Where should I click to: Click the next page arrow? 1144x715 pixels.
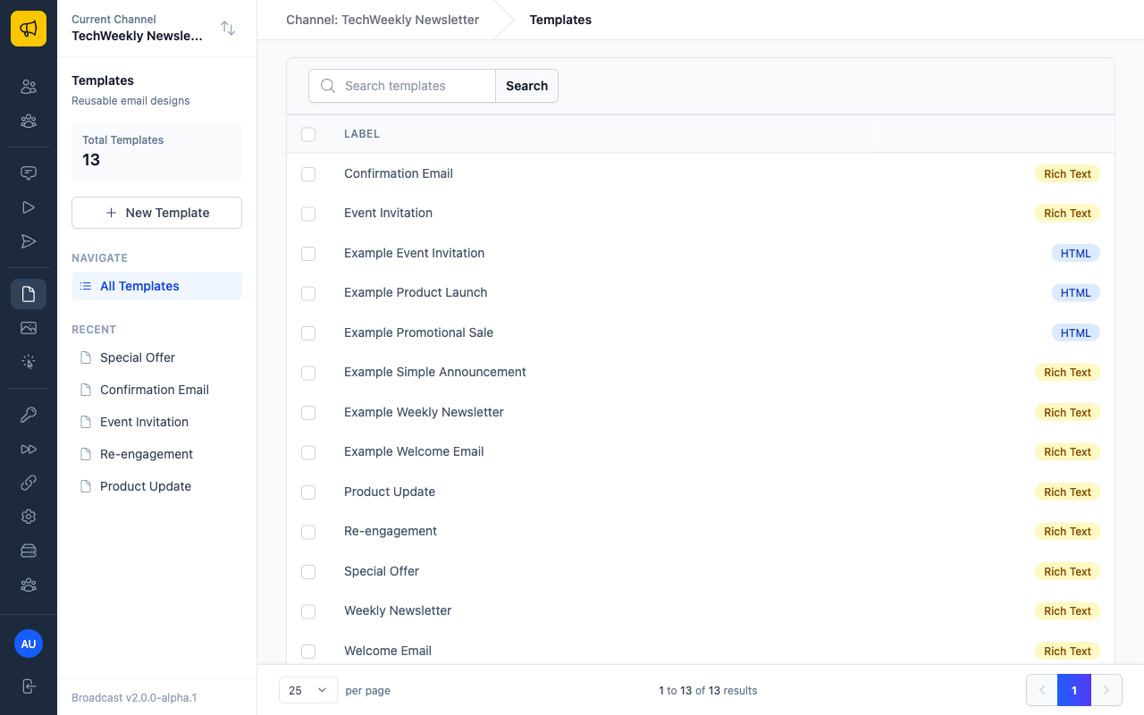[x=1106, y=690]
